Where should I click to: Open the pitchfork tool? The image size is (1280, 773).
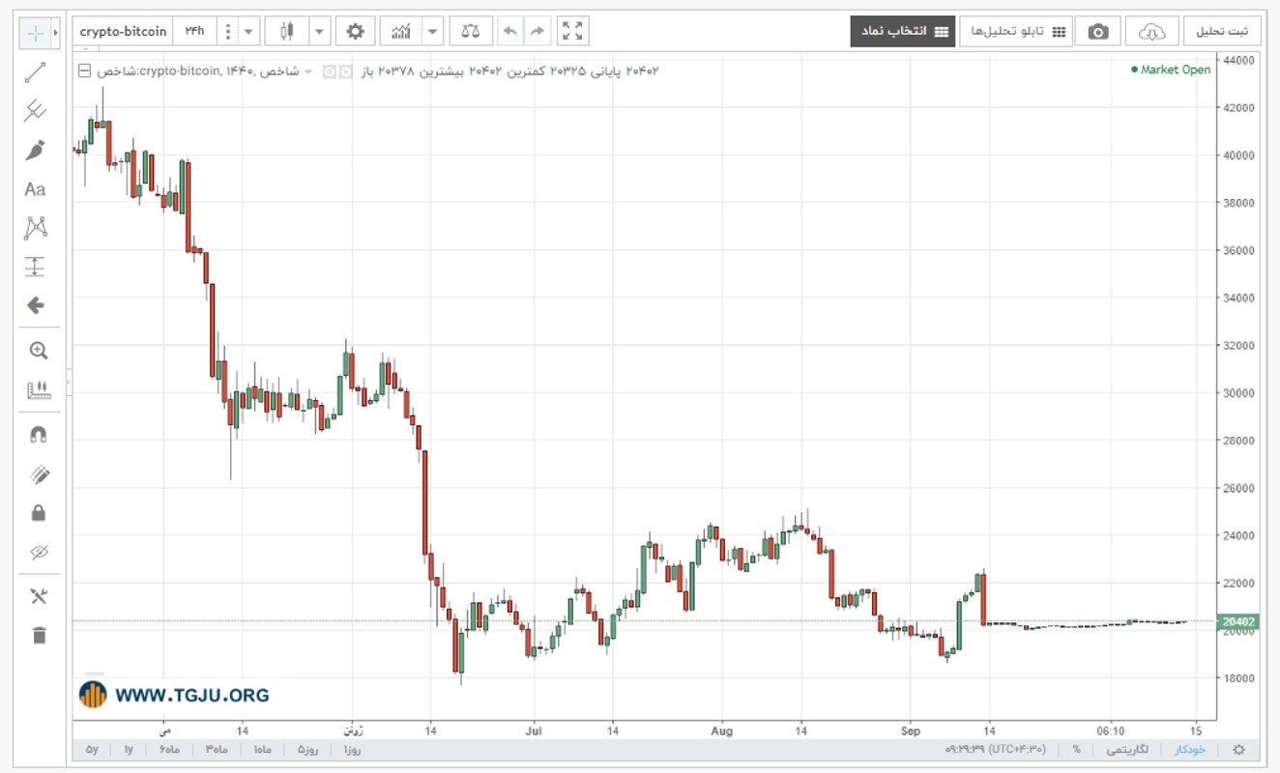tap(36, 111)
